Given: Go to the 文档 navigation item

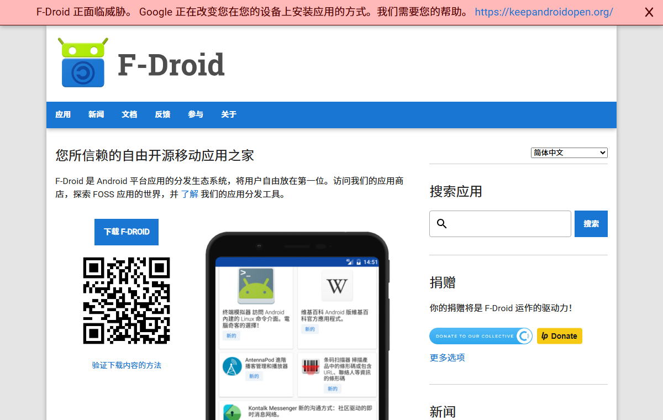Looking at the screenshot, I should (129, 114).
